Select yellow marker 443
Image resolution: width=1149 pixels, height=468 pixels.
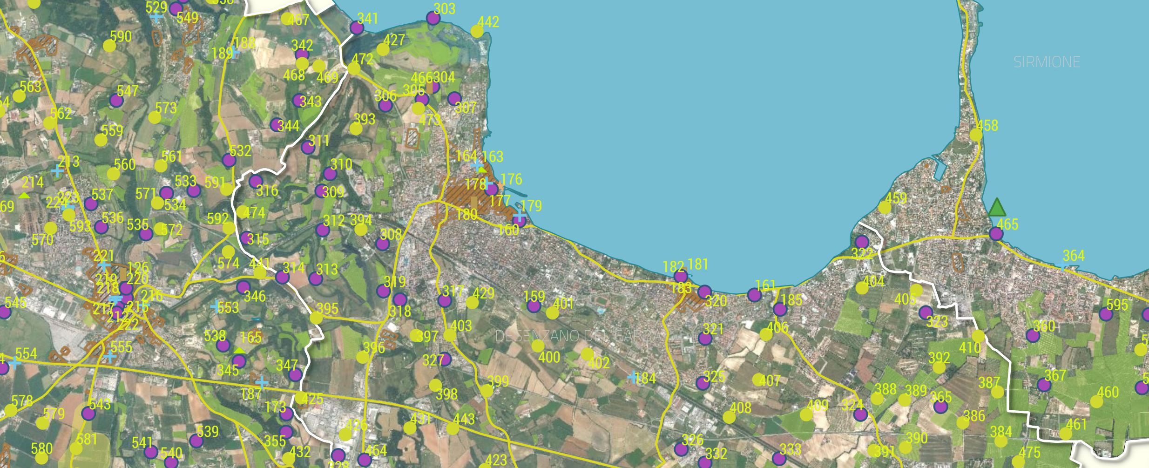(x=453, y=428)
